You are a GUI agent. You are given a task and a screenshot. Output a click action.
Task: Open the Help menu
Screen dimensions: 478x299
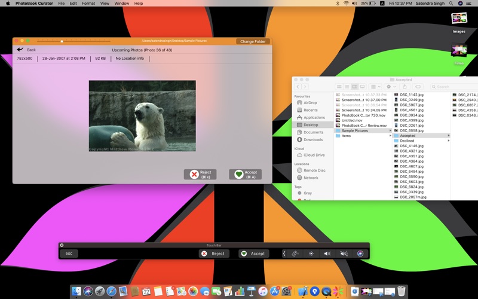point(139,4)
